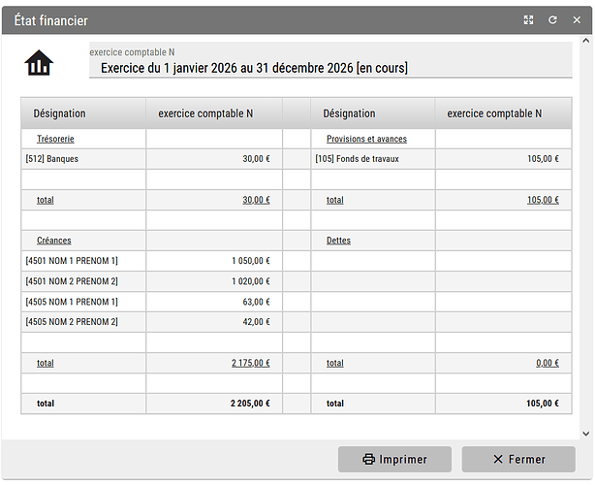The width and height of the screenshot is (595, 485).
Task: Select the Trésorerie heading
Action: pos(55,139)
